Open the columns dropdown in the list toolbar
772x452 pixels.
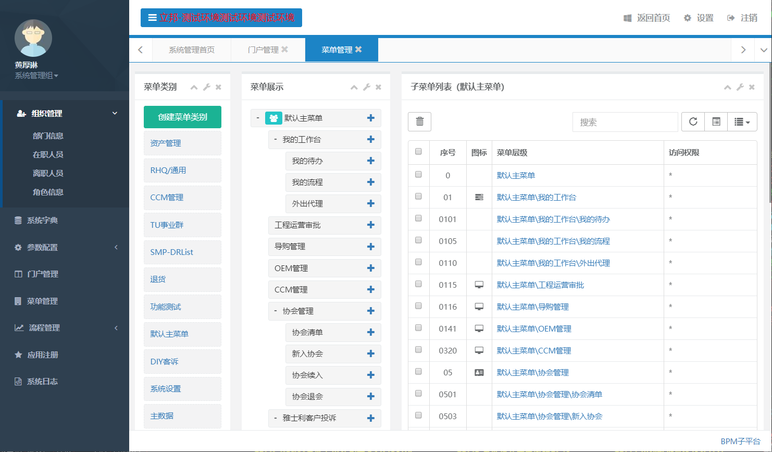coord(742,121)
